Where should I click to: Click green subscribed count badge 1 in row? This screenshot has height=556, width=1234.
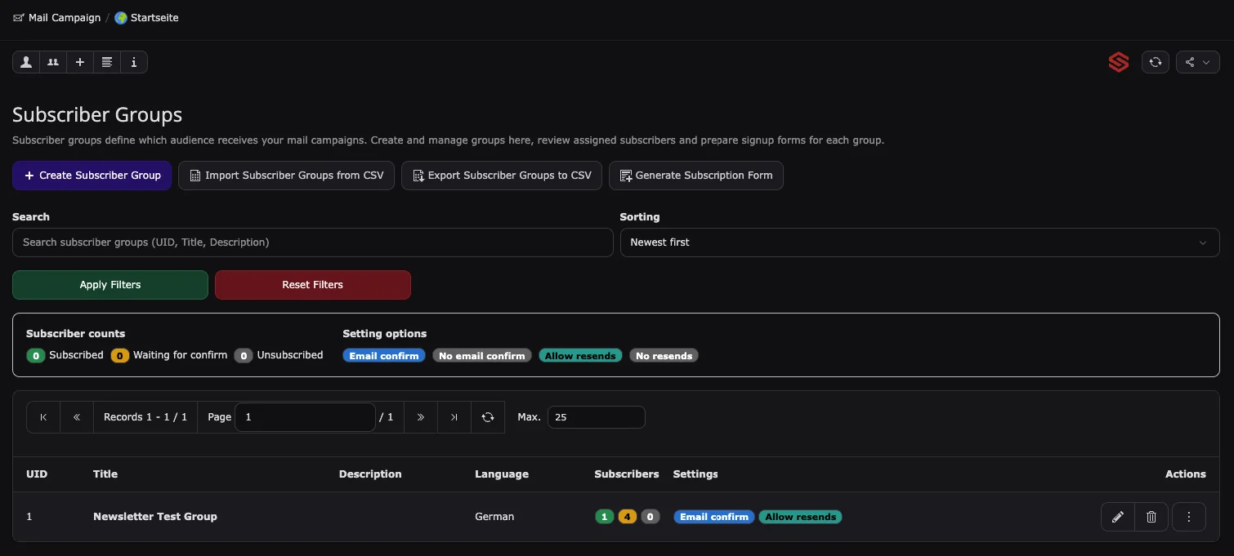604,517
